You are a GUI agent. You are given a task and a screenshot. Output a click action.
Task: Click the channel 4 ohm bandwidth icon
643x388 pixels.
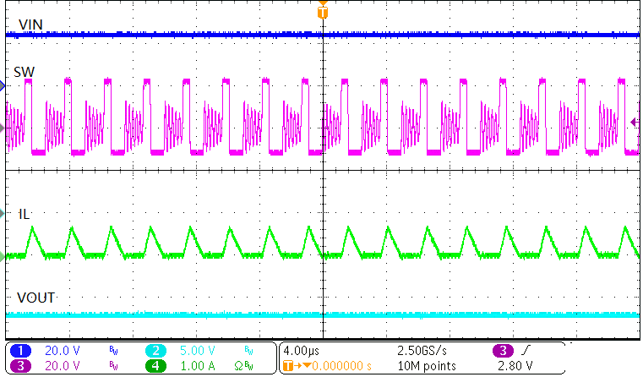pos(243,366)
